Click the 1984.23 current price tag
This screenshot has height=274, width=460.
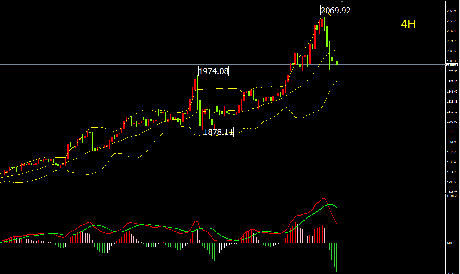(452, 65)
